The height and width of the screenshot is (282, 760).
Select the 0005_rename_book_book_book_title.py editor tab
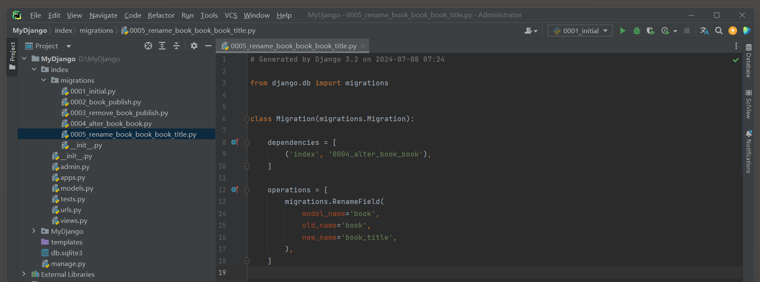293,46
